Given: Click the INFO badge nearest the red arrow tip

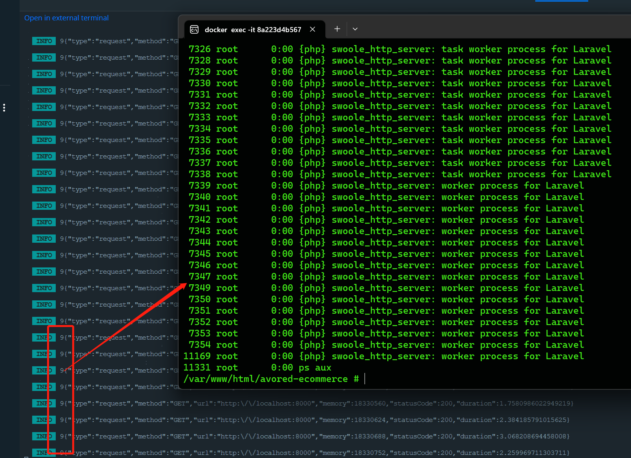Looking at the screenshot, I should click(x=43, y=370).
